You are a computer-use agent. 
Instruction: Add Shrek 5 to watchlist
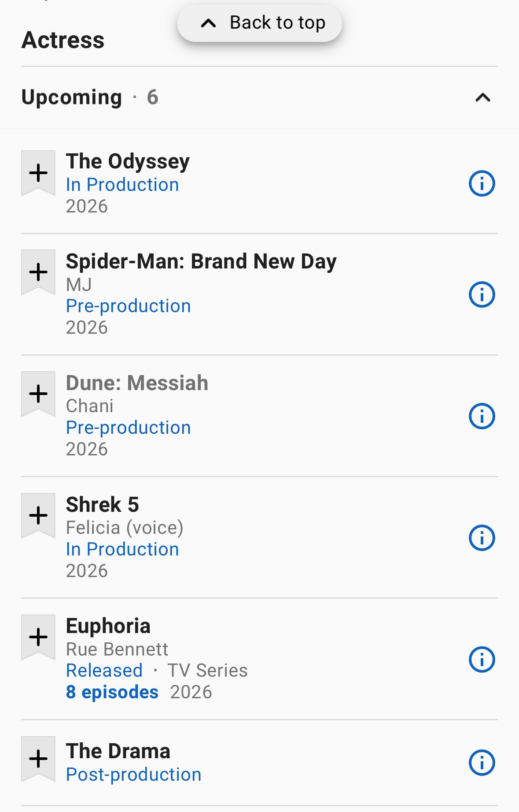pos(38,515)
